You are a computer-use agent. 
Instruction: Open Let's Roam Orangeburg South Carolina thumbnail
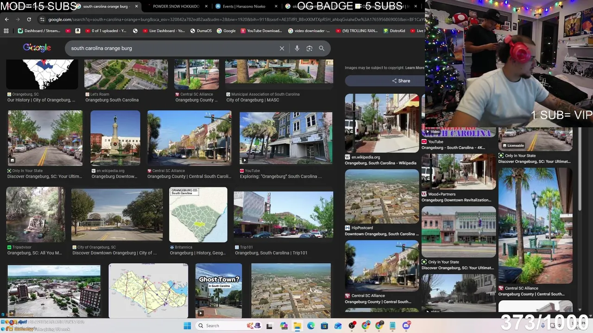[126, 74]
